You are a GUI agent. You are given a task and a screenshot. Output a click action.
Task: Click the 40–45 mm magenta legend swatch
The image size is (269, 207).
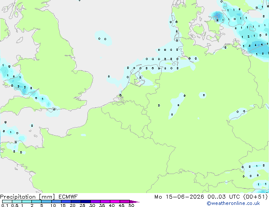click(x=115, y=202)
